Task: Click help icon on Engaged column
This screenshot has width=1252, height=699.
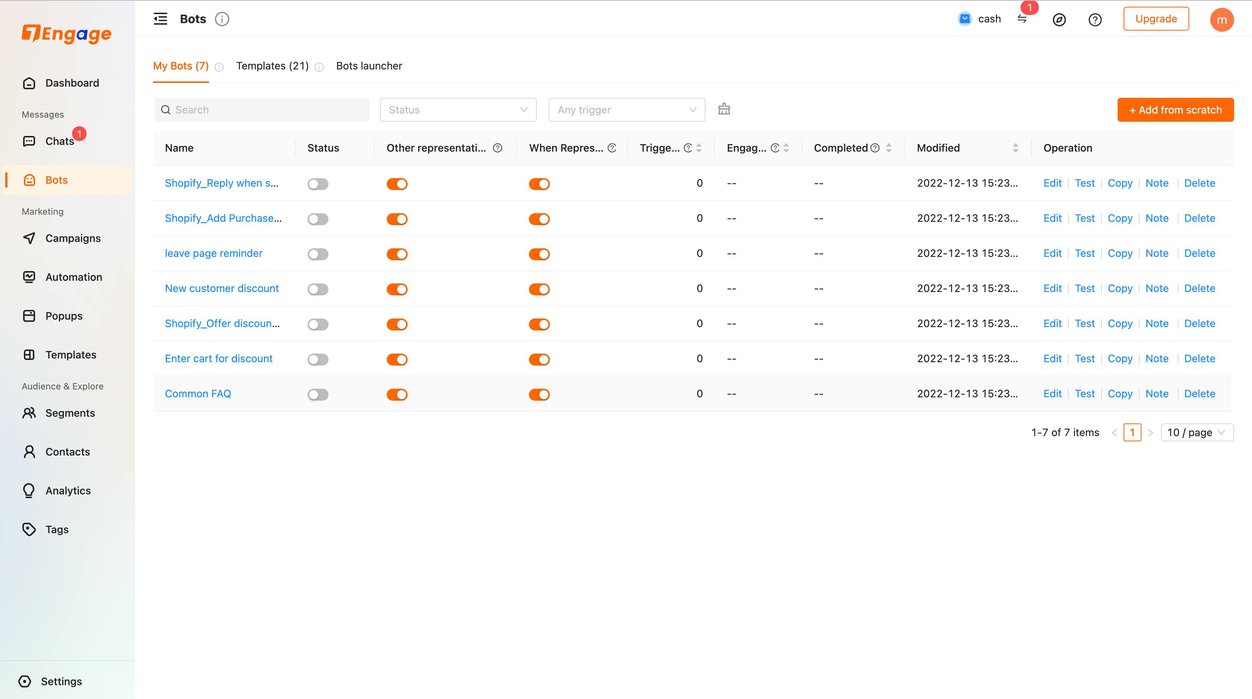Action: coord(775,148)
